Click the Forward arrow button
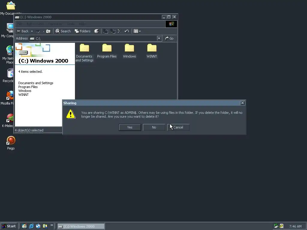307x230 pixels. click(x=38, y=31)
